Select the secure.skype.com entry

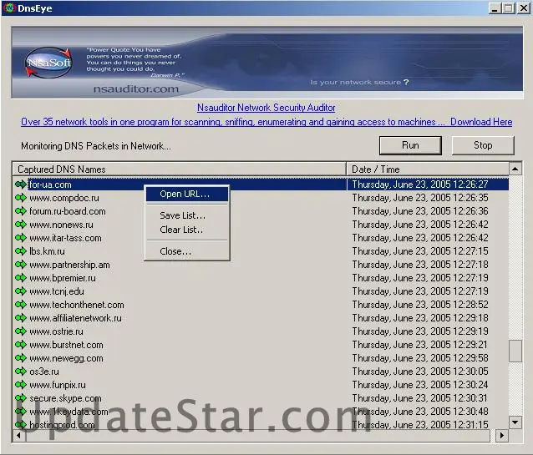point(65,398)
